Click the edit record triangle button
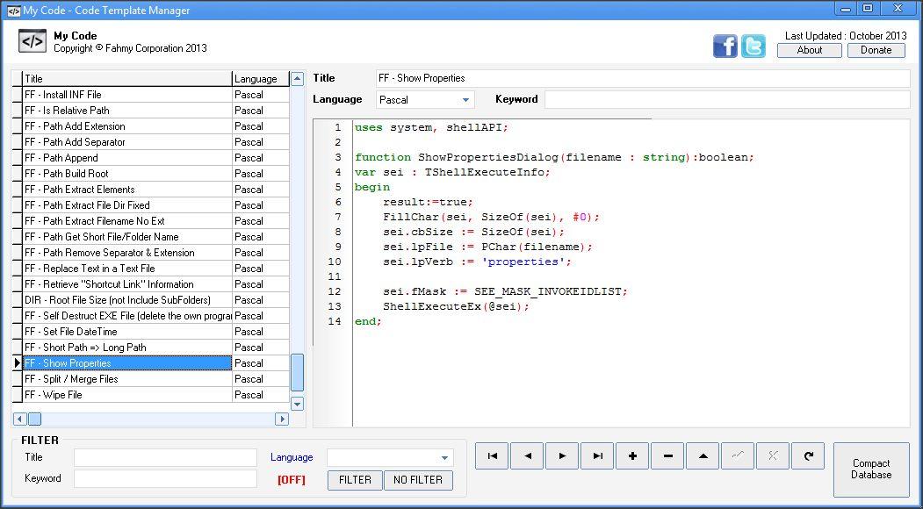 703,456
